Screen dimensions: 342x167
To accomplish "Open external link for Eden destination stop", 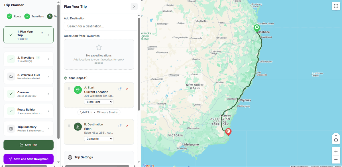I will tap(120, 126).
